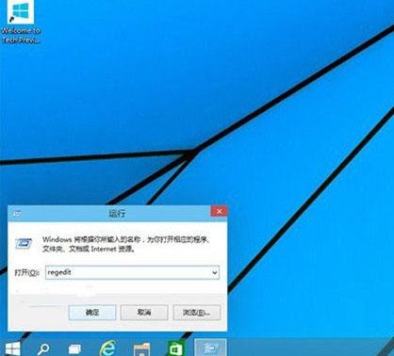Expand the Open combo box dropdown arrow
The image size is (394, 356).
click(215, 272)
